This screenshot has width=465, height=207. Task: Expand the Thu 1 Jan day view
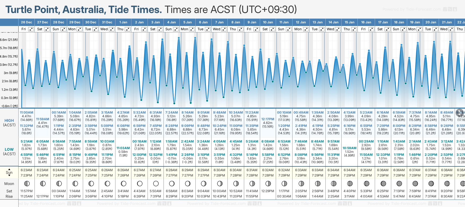coord(128,29)
